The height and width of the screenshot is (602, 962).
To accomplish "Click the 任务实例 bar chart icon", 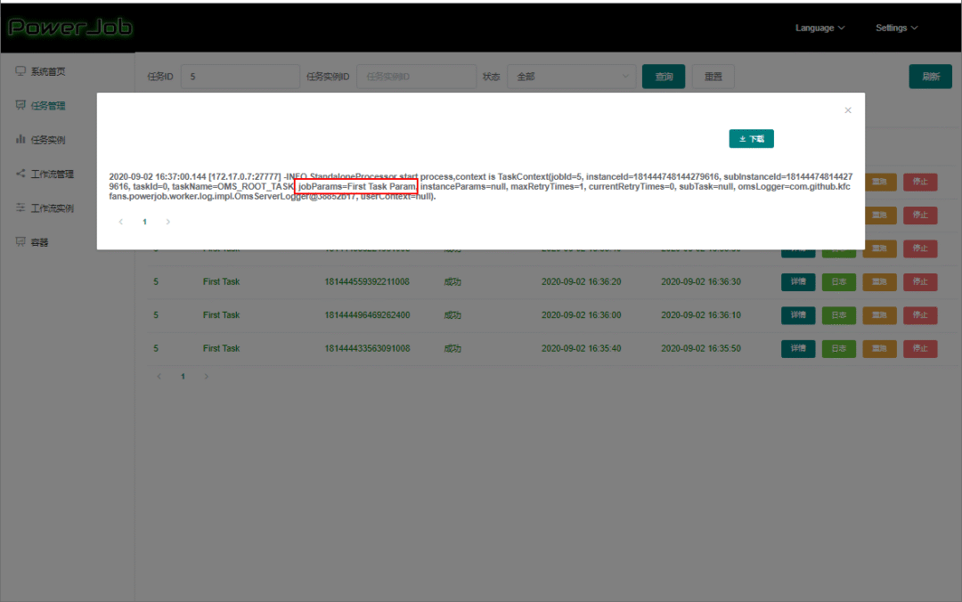I will [20, 140].
